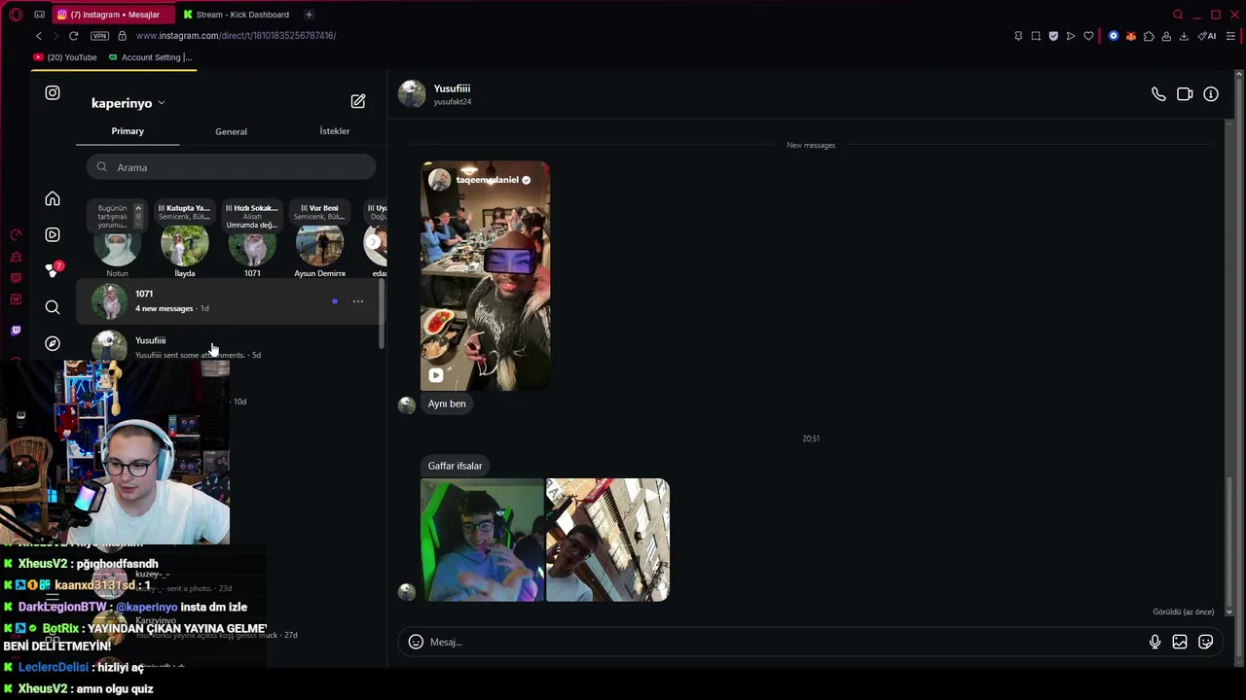Select the Primary inbox tab

[x=128, y=131]
